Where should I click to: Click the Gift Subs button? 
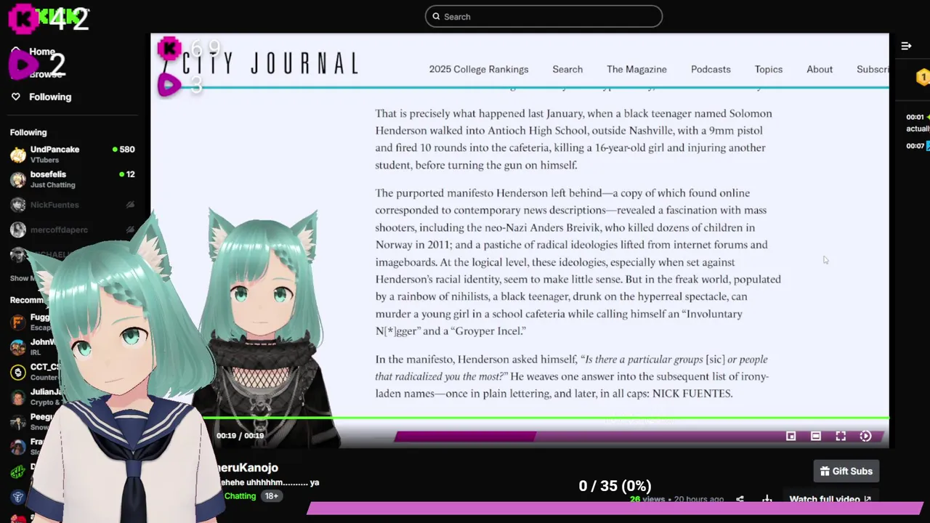tap(846, 471)
